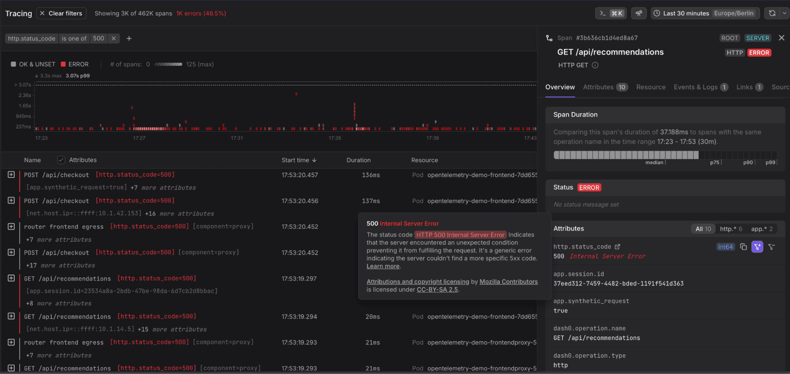The image size is (790, 374).
Task: Click the Clear filters button
Action: coord(61,13)
